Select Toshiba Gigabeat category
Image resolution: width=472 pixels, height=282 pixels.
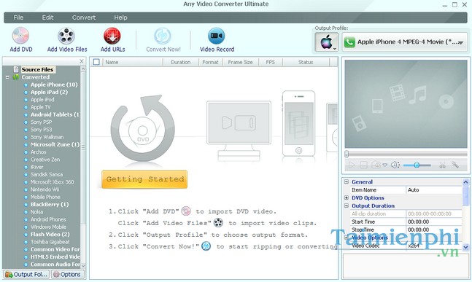[50, 242]
